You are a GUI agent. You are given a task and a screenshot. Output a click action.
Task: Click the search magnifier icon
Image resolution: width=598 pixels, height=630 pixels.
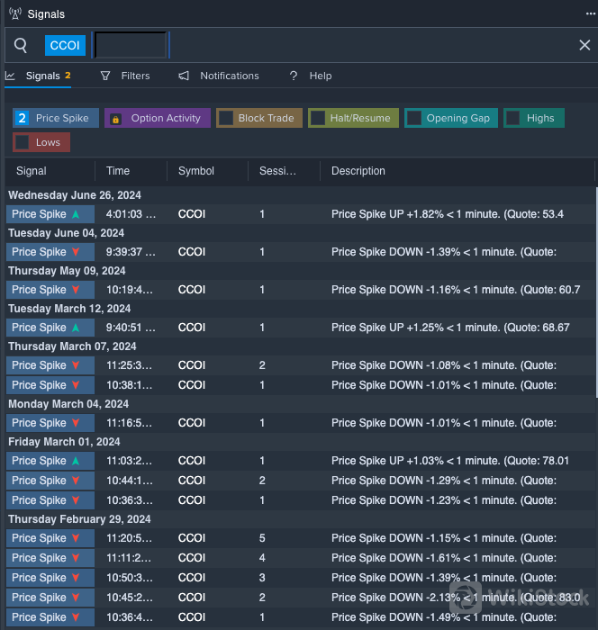[21, 45]
